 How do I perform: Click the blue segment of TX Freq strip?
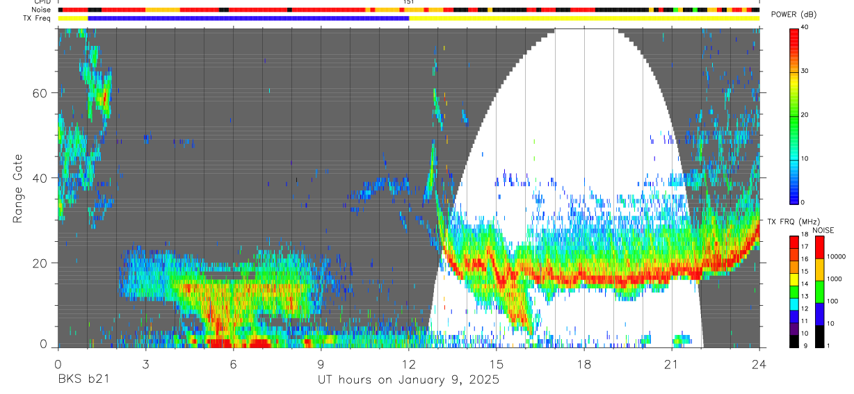click(x=248, y=18)
